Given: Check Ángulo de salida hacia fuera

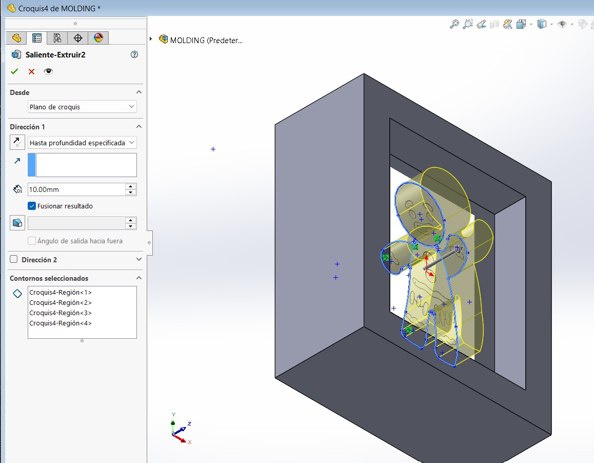Looking at the screenshot, I should coord(32,241).
